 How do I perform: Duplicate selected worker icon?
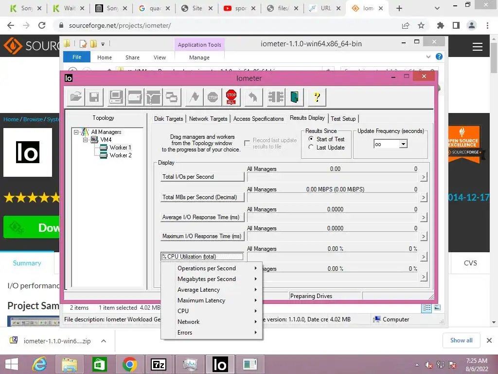172,97
